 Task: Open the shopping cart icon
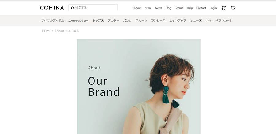coord(224,8)
